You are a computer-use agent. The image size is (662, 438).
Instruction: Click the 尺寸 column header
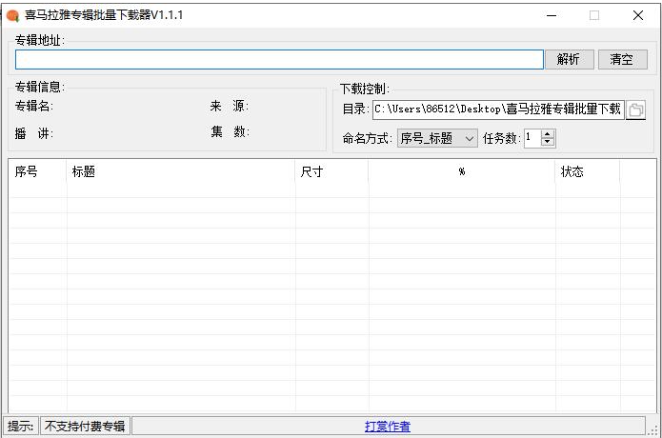(331, 171)
